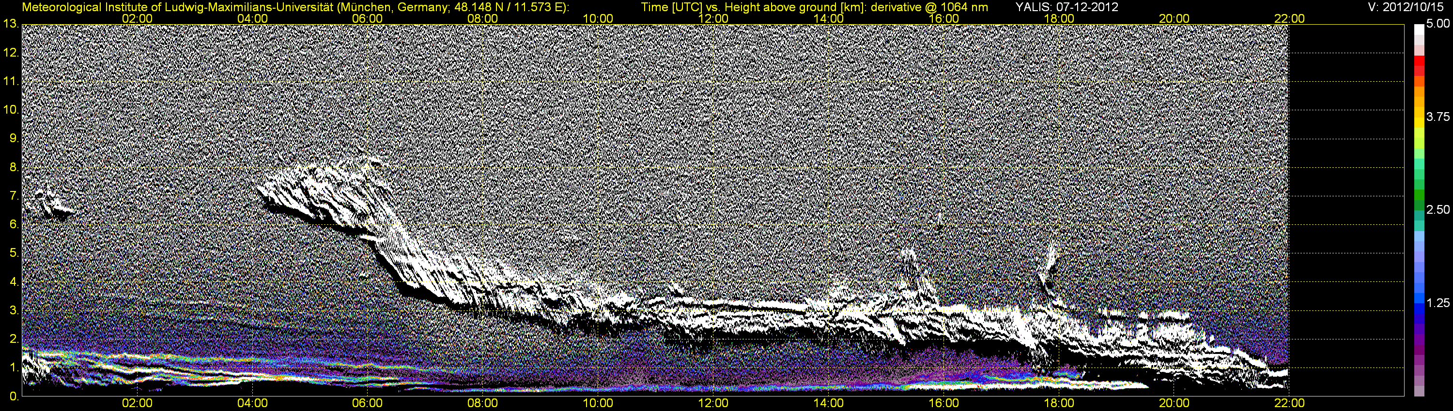Click the 'derivative @ 1064 nm' plot title
Screen dimensions: 1453x411
point(929,7)
